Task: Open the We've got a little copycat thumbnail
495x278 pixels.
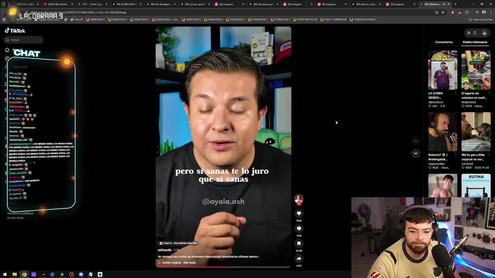Action: click(x=476, y=132)
